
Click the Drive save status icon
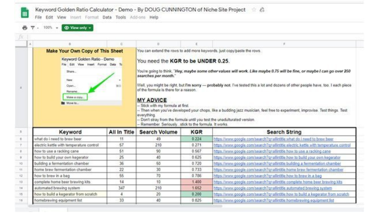(x=261, y=10)
